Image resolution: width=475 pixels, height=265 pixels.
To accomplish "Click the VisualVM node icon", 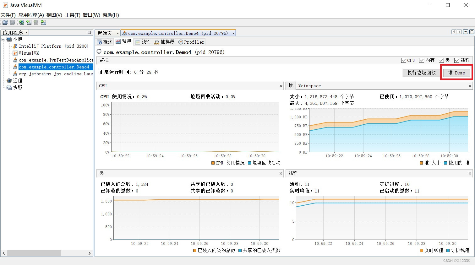I will 15,53.
